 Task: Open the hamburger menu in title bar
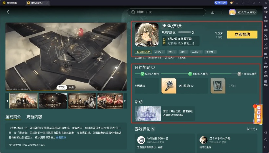237,3
